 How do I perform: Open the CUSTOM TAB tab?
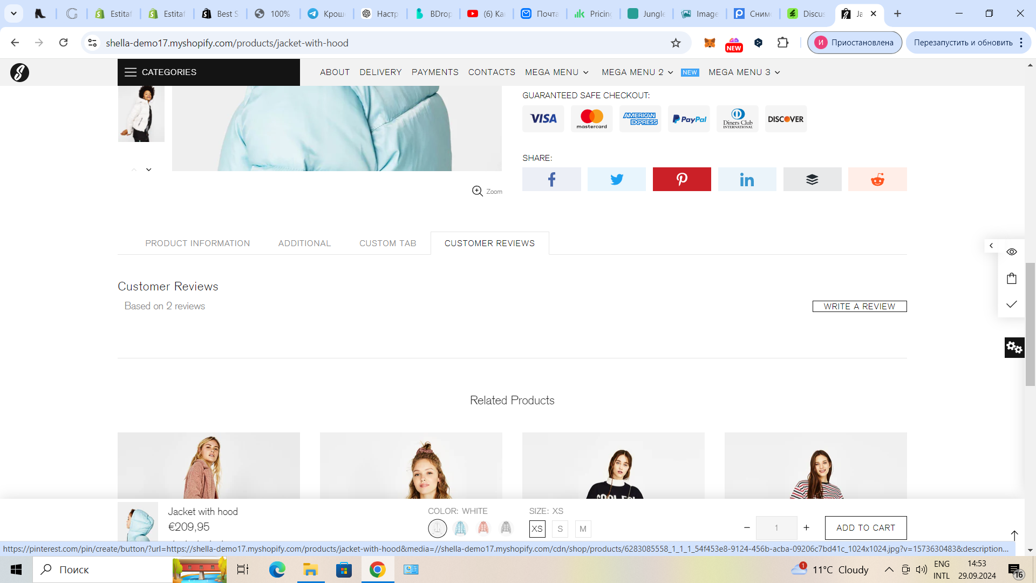coord(388,243)
